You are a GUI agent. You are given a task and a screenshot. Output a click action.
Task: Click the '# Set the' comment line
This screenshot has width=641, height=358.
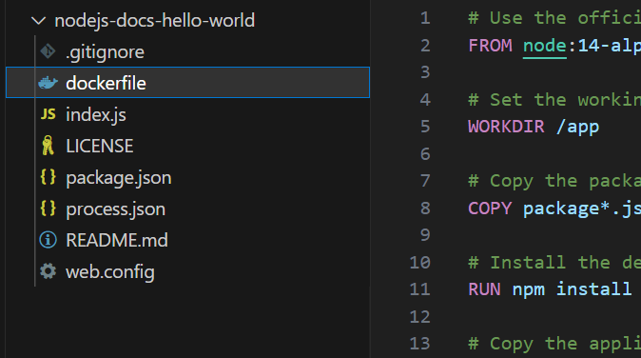(554, 100)
